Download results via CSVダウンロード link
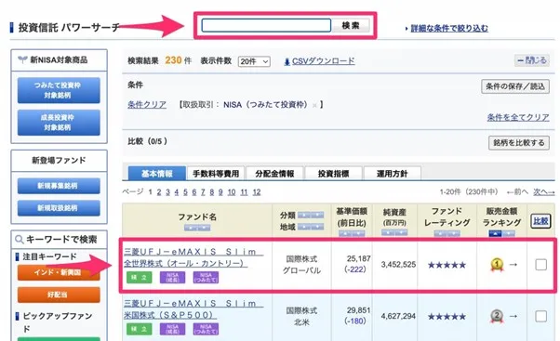 click(x=323, y=61)
